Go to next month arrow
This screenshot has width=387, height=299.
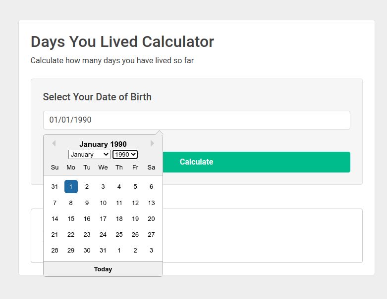[x=152, y=144]
